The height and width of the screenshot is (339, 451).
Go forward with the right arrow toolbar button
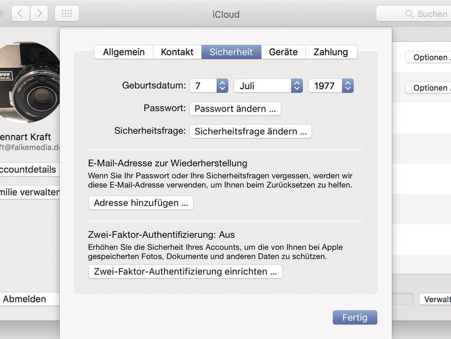(39, 13)
